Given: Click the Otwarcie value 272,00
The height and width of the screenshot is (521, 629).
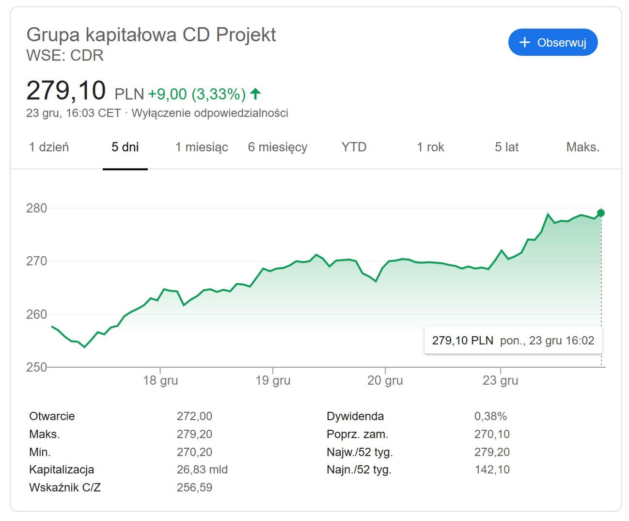Looking at the screenshot, I should pos(194,416).
